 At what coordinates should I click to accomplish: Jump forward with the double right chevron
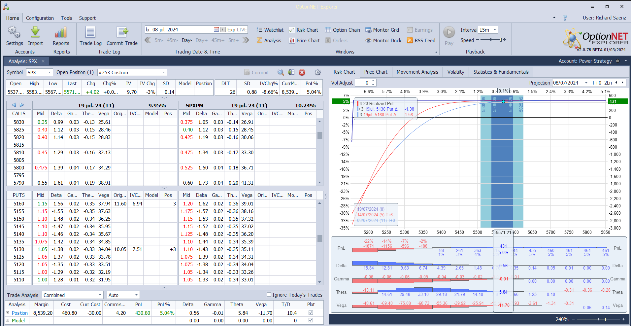pyautogui.click(x=246, y=40)
